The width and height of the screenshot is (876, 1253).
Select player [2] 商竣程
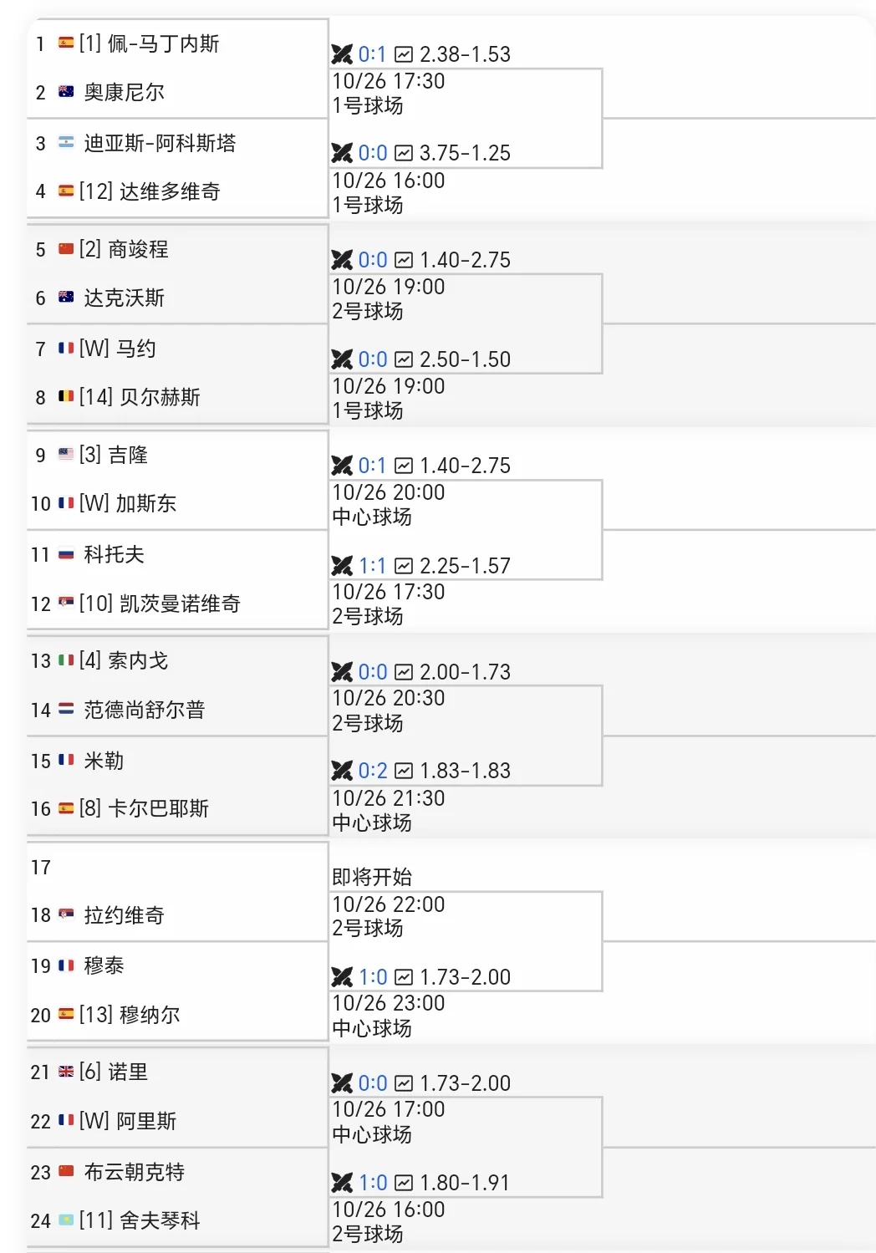(x=124, y=249)
